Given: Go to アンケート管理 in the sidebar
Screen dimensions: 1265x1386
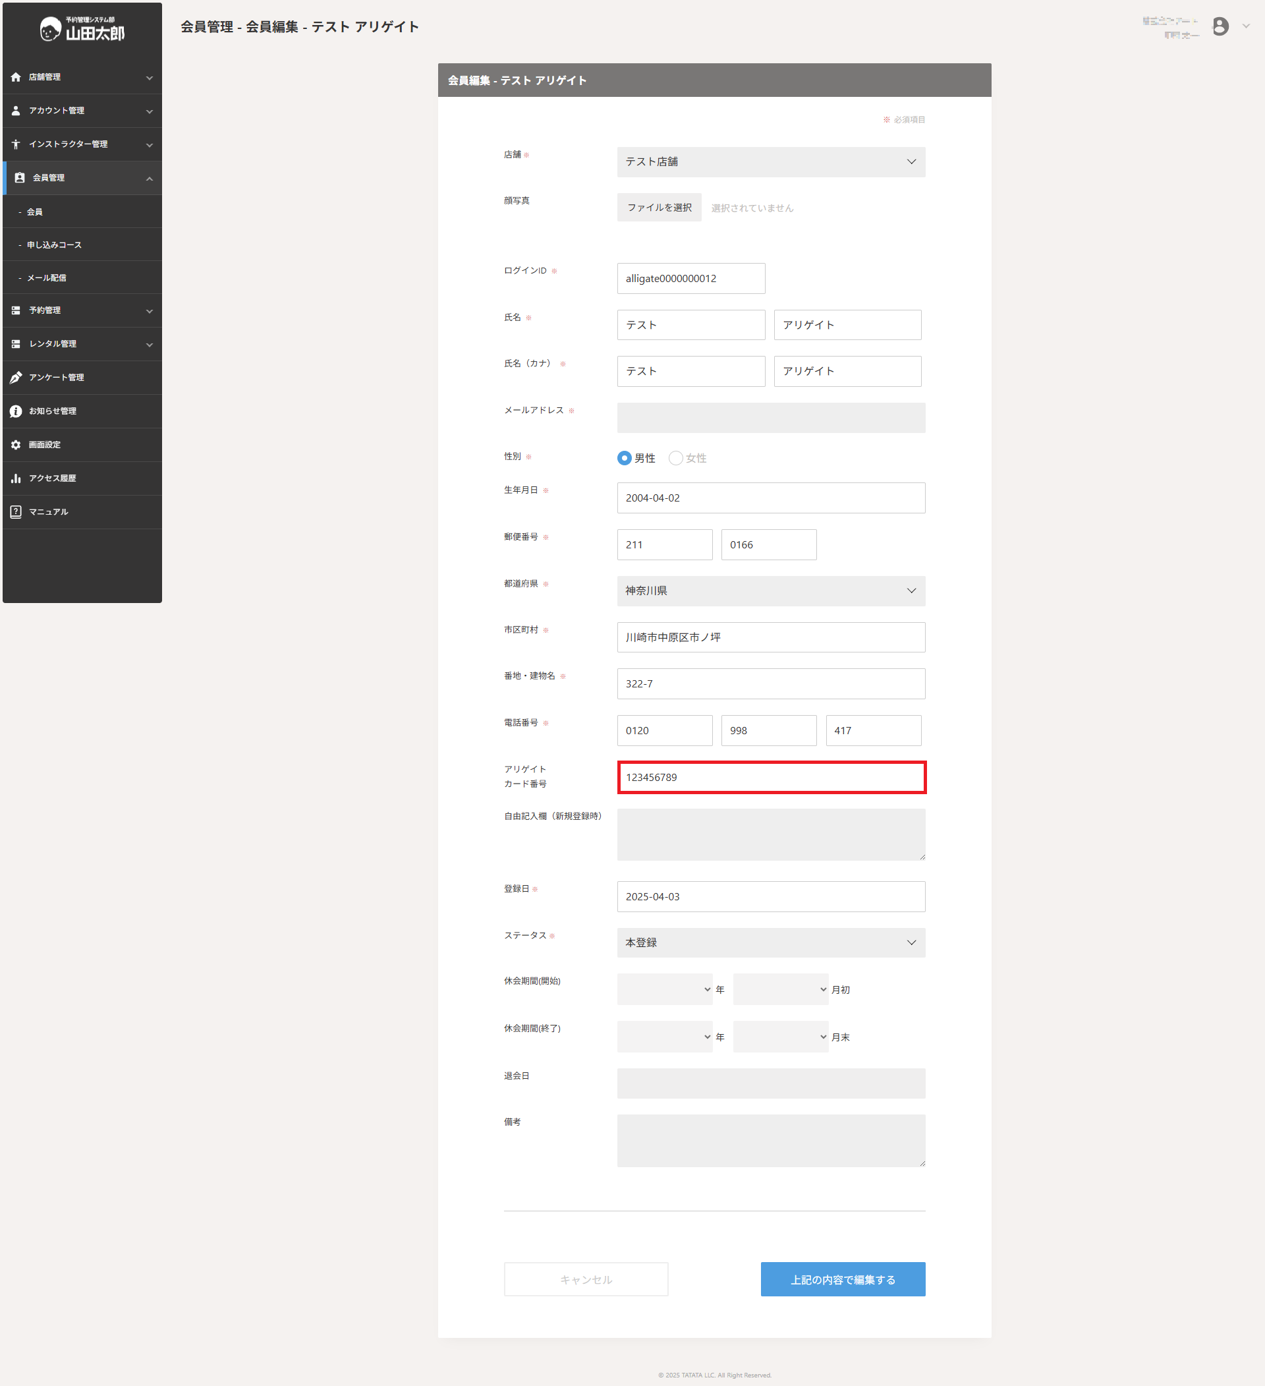Looking at the screenshot, I should pyautogui.click(x=82, y=378).
